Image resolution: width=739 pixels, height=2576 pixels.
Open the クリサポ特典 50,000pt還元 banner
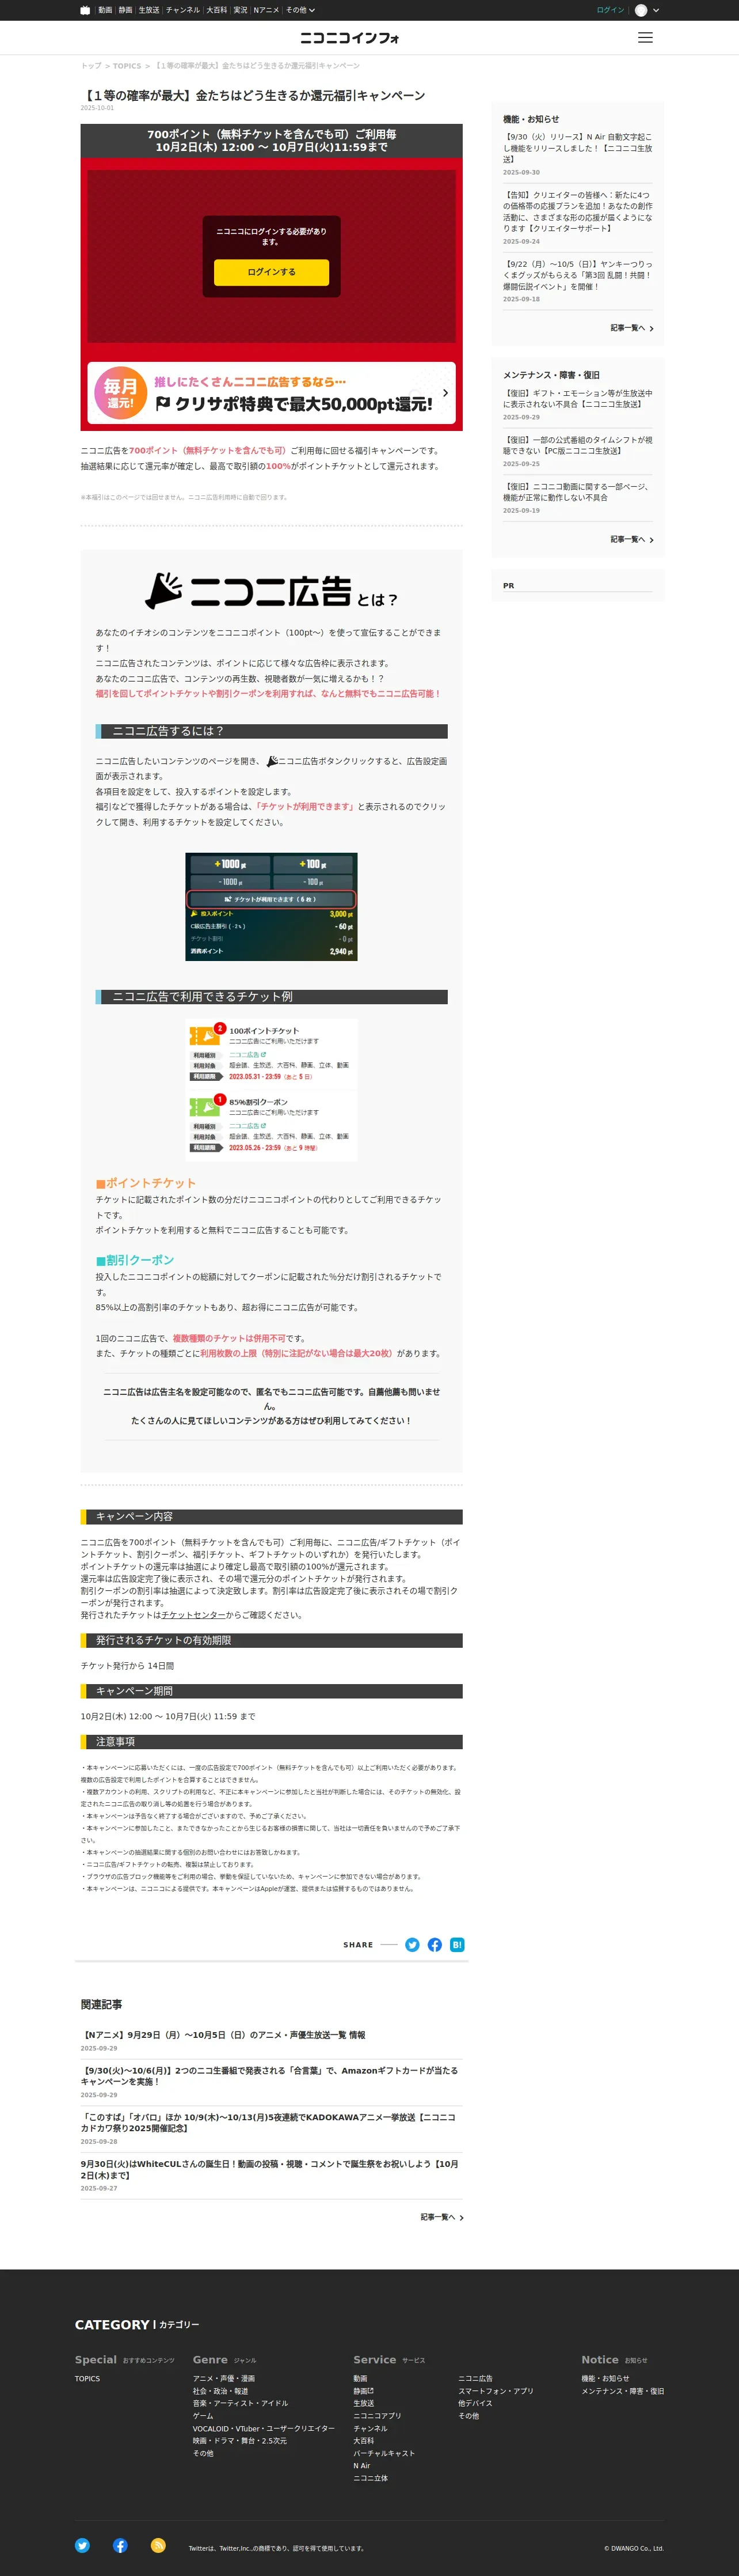point(272,393)
